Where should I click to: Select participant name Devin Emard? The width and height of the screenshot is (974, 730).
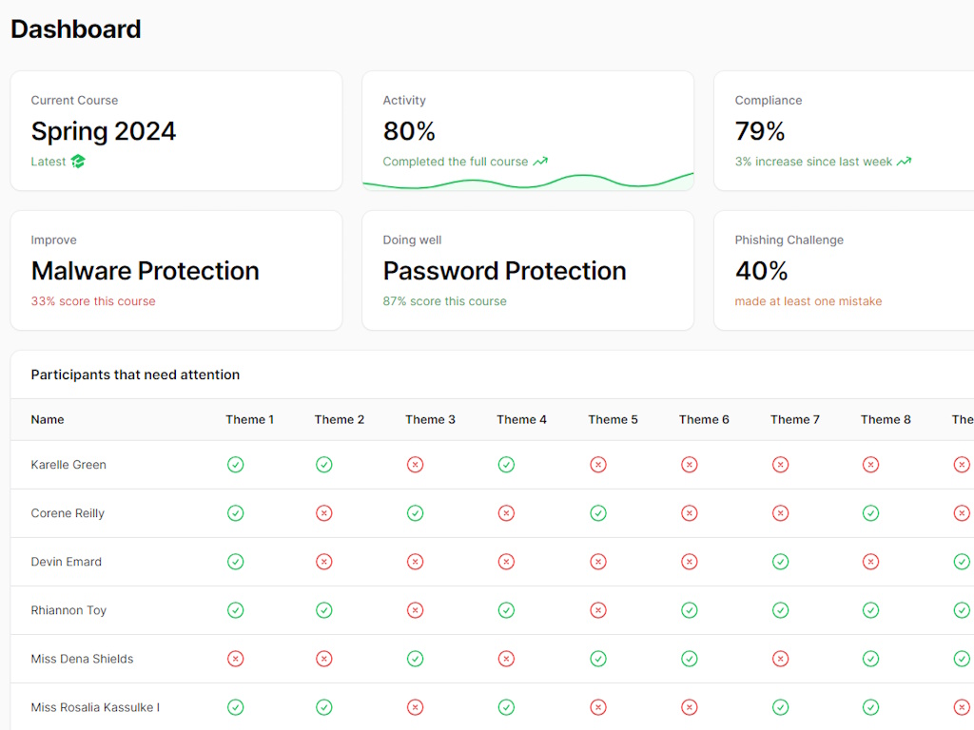(x=67, y=562)
